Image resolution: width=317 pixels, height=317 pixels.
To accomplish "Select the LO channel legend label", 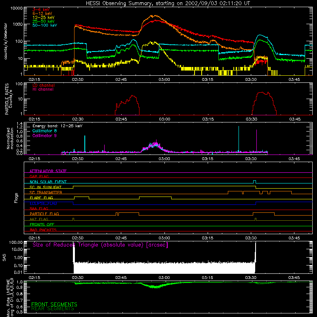I will (44, 86).
